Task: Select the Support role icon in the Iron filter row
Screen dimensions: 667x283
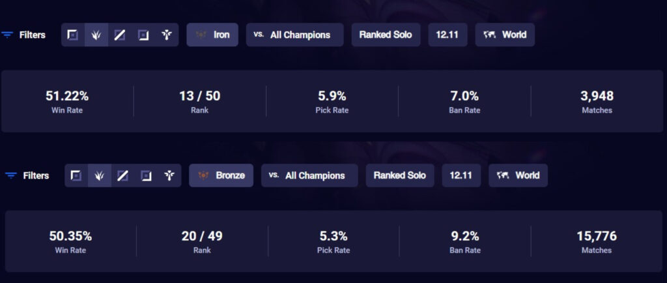Action: click(x=167, y=35)
